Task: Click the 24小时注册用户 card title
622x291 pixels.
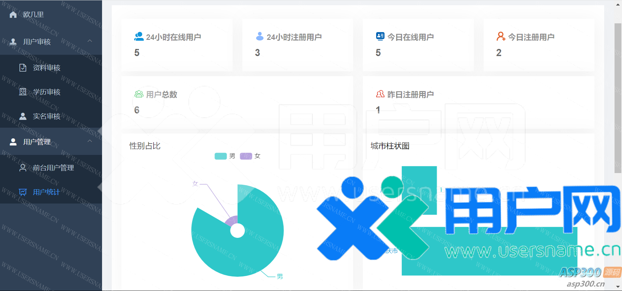Action: (x=294, y=37)
